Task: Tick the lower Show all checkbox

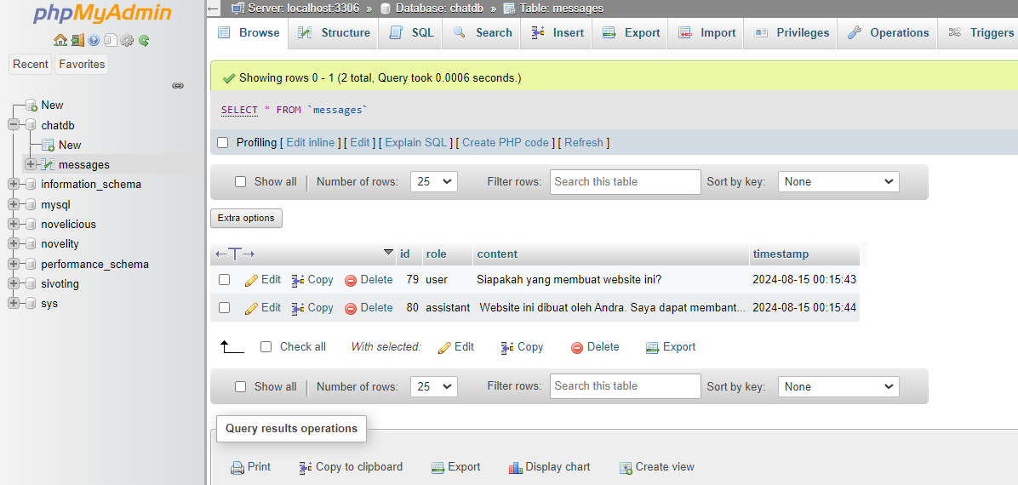Action: (241, 386)
